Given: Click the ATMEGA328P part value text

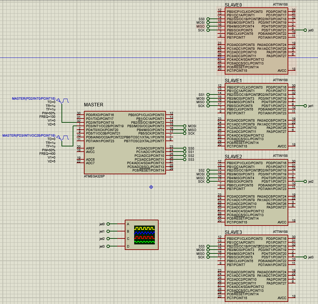Looking at the screenshot, I should point(94,176).
